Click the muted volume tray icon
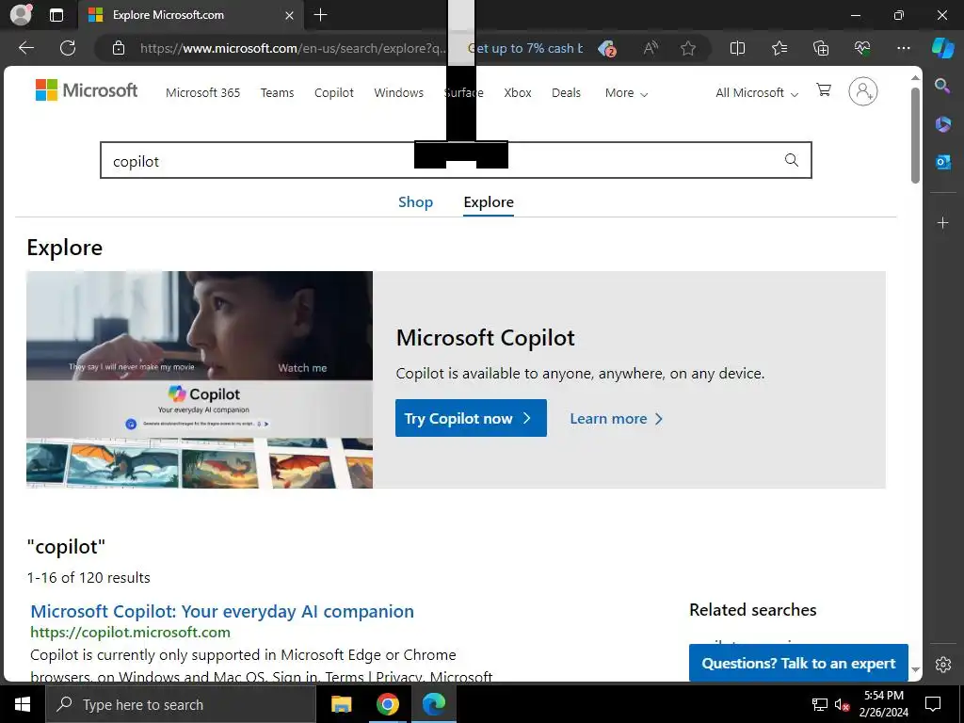964x723 pixels. 842,704
